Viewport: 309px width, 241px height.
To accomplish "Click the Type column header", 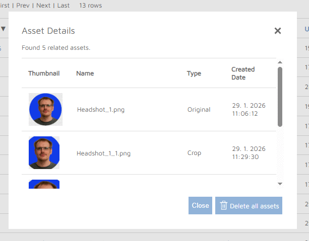I will (x=194, y=73).
